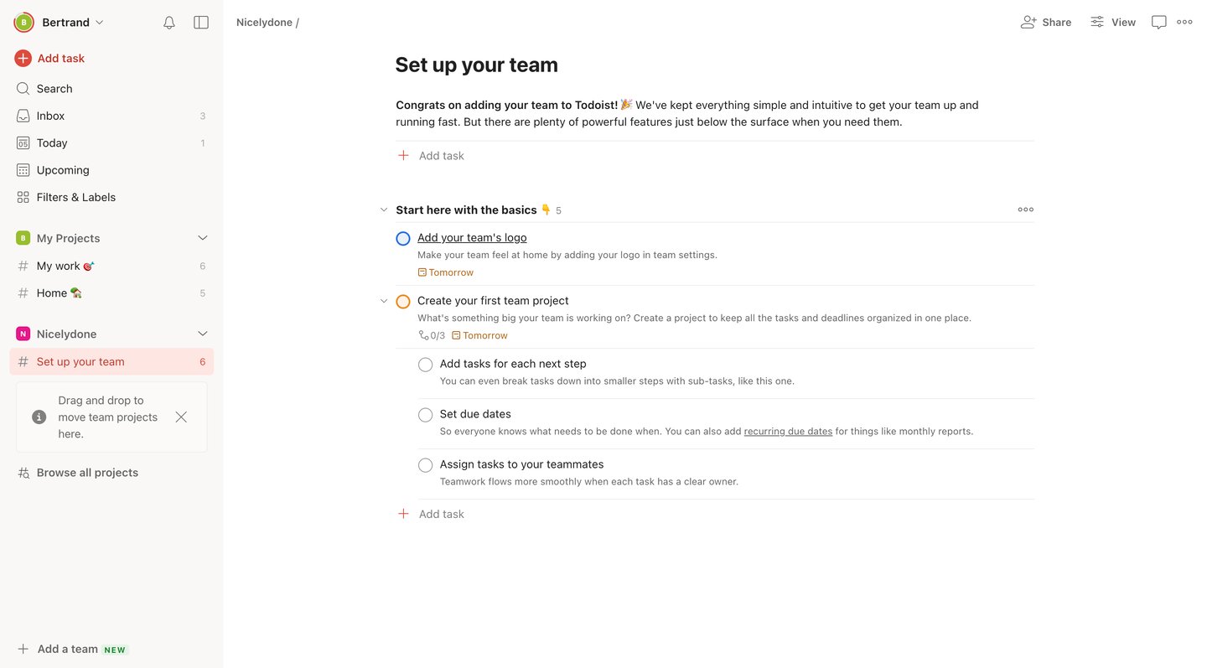Collapse the sidebar with the panel icon

pyautogui.click(x=201, y=22)
